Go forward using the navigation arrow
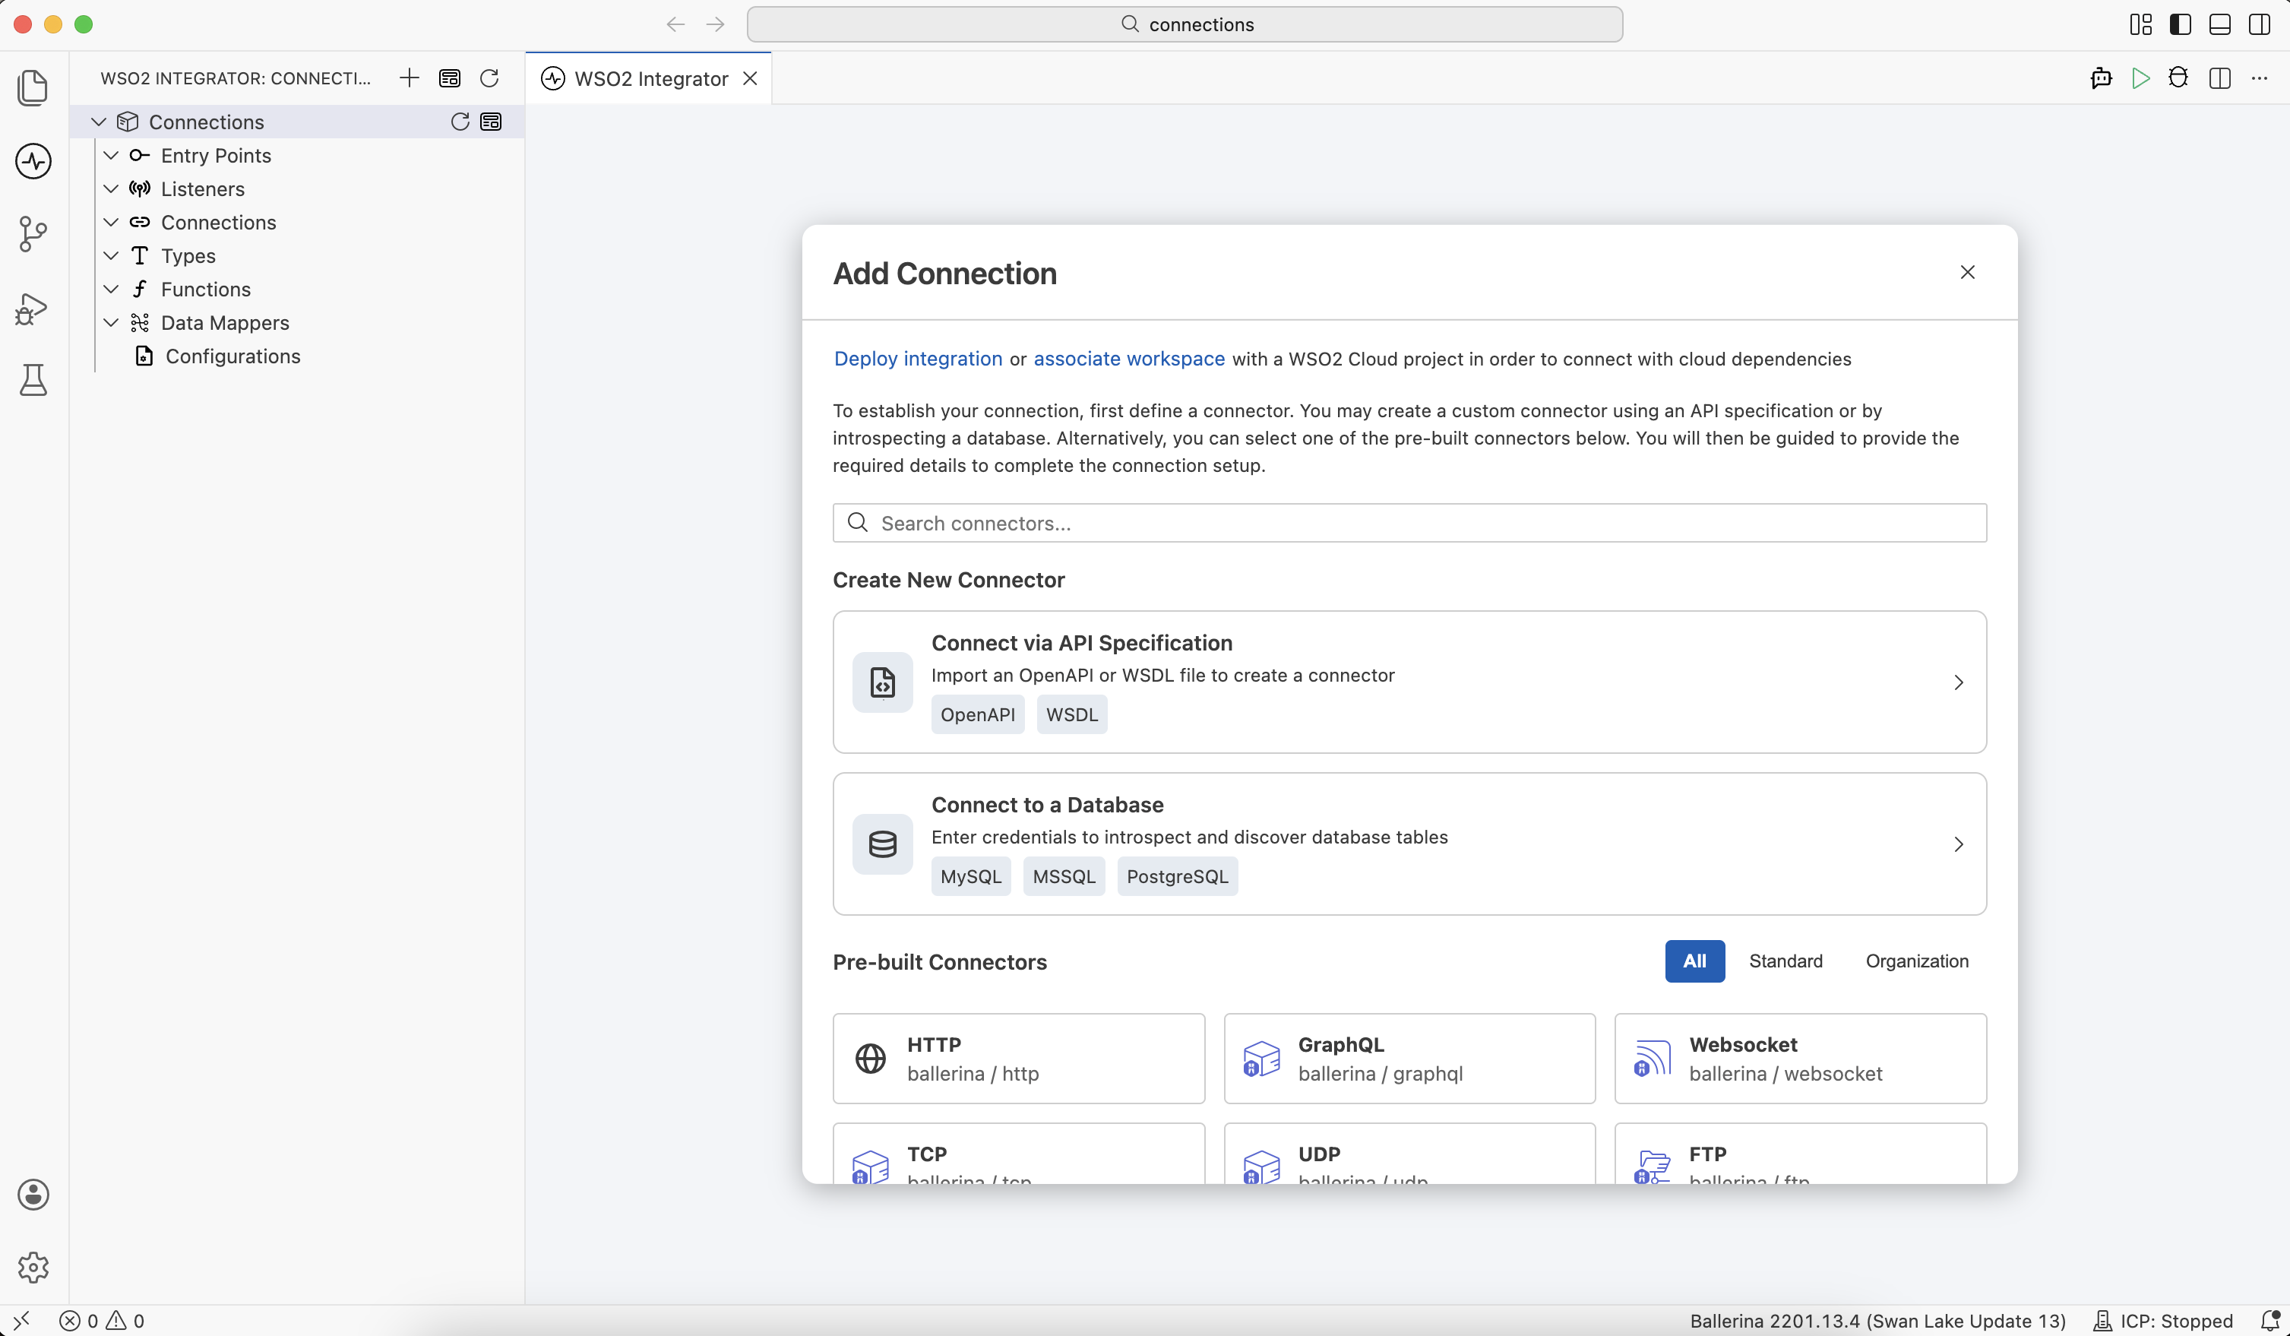Viewport: 2290px width, 1336px height. pyautogui.click(x=715, y=24)
